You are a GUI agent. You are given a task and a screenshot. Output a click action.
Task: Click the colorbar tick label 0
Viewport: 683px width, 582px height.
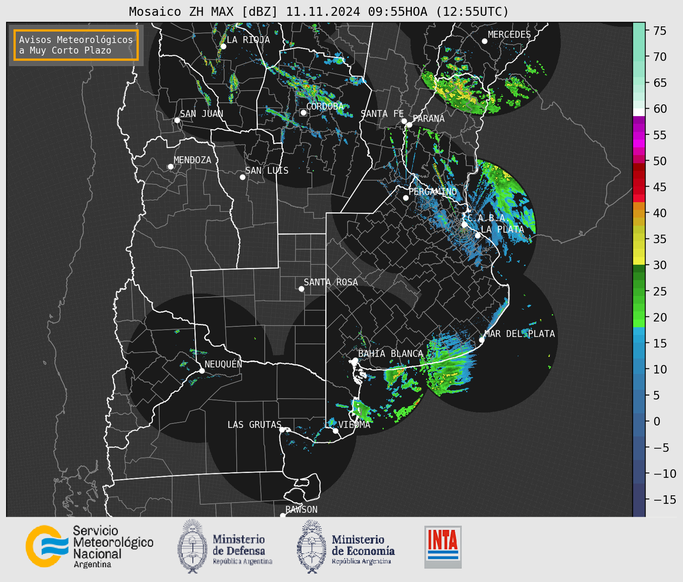click(x=657, y=421)
